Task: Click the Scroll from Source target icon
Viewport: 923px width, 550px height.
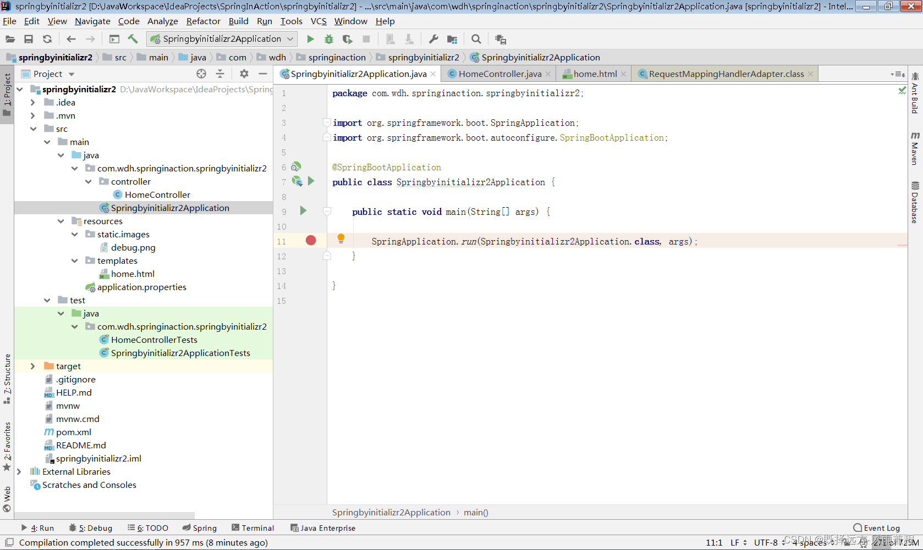Action: point(201,74)
